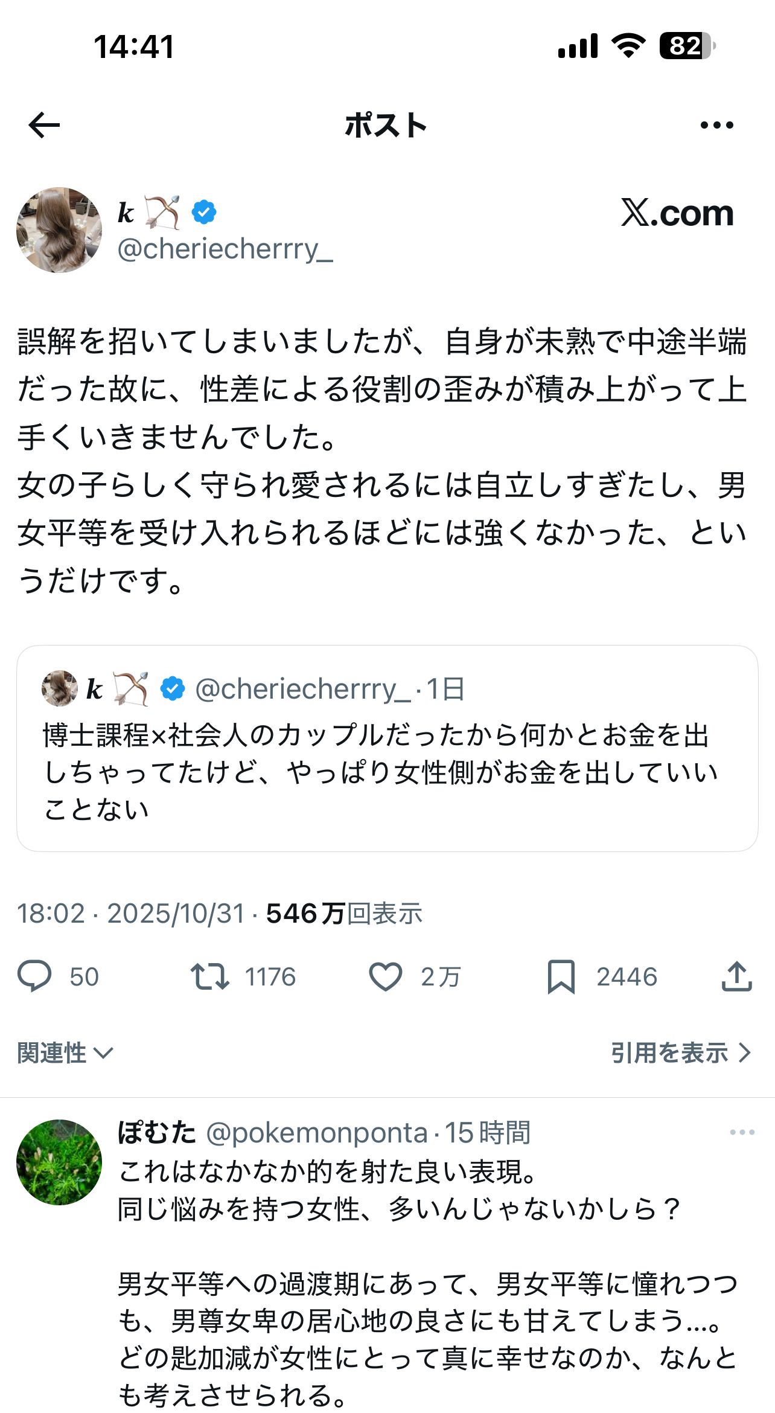The width and height of the screenshot is (775, 1413).
Task: Tap the 18:02 · 2025/10/31 timestamp
Action: click(130, 914)
